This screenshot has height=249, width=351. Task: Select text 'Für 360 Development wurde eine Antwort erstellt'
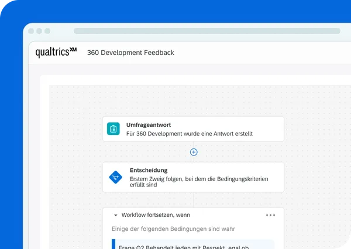(190, 134)
